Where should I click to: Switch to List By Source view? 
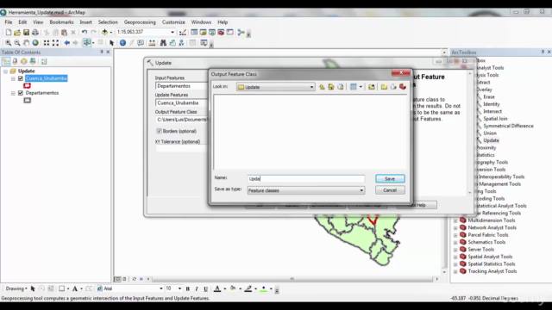point(15,61)
